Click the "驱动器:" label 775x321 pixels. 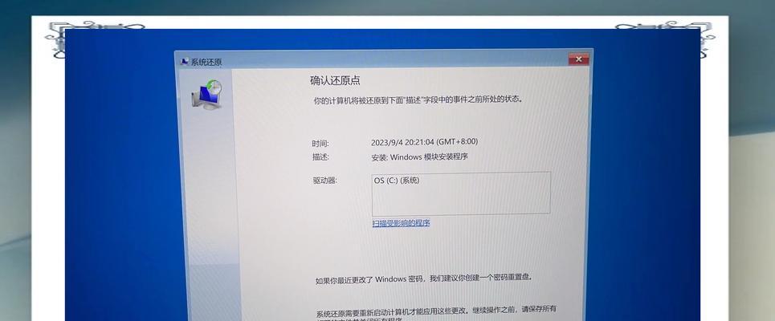coord(324,181)
